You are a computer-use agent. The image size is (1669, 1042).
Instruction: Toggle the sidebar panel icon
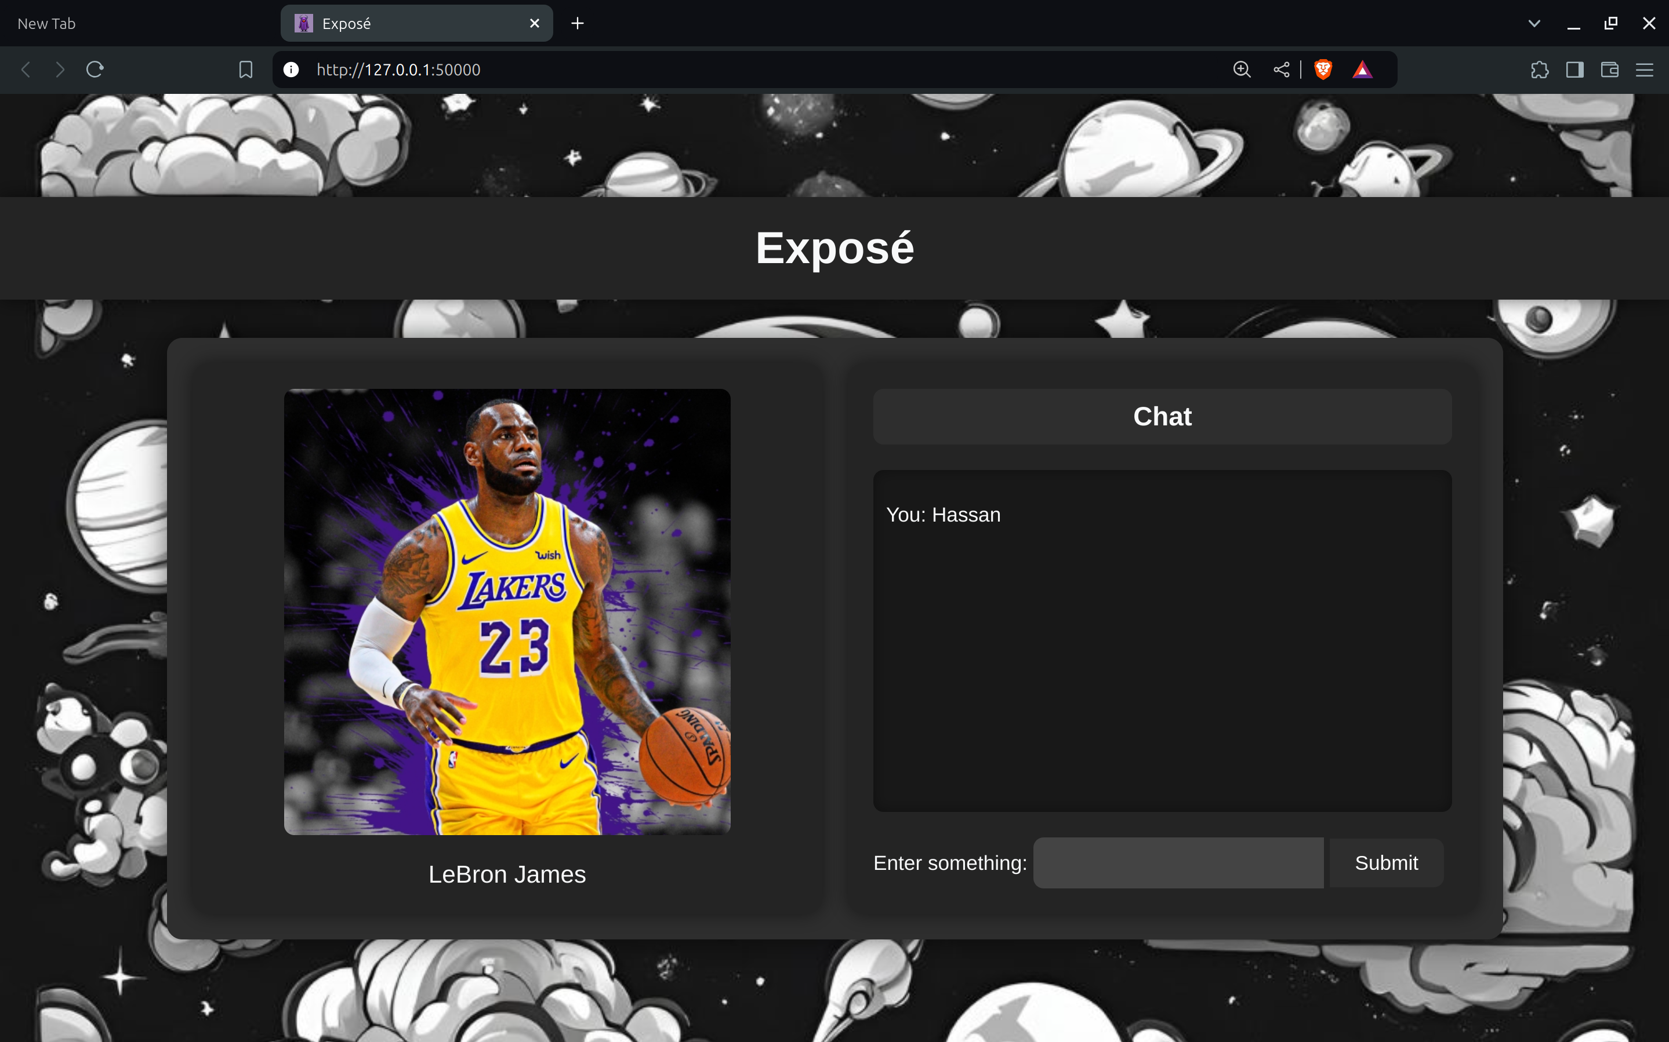click(1574, 70)
